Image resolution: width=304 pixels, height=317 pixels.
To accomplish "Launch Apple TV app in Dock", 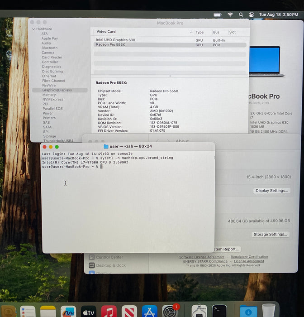I will point(89,312).
